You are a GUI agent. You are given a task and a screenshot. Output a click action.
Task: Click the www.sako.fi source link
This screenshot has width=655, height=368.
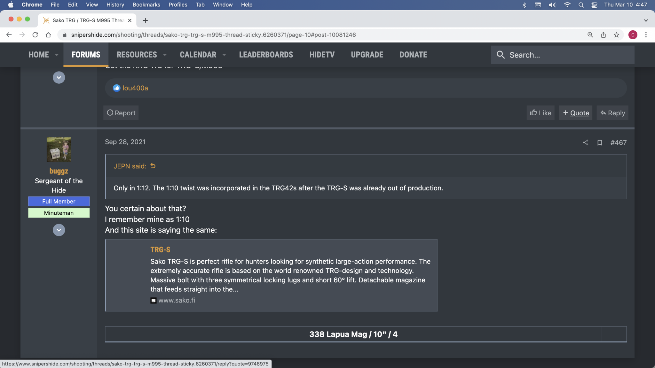177,300
